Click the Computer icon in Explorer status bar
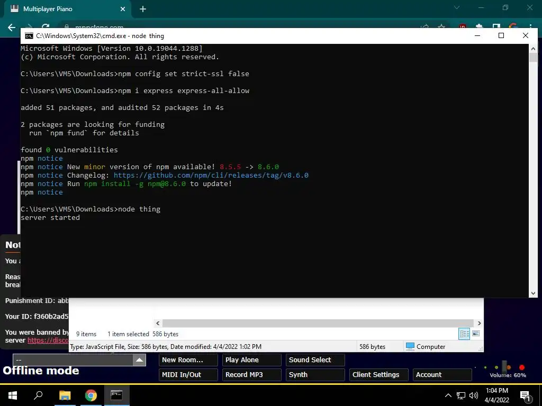The image size is (542, 406). [410, 346]
